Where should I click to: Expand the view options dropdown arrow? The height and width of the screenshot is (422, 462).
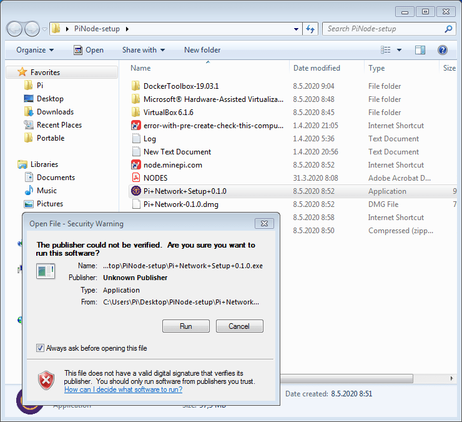(x=399, y=50)
